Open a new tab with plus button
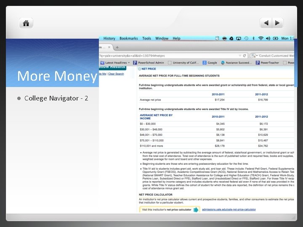 click(x=117, y=47)
